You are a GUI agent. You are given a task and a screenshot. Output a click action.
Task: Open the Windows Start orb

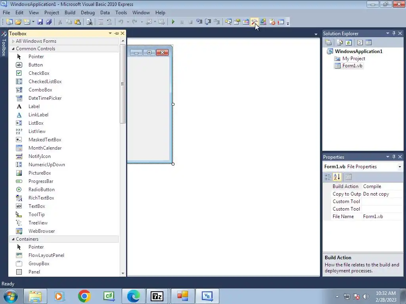(10, 296)
